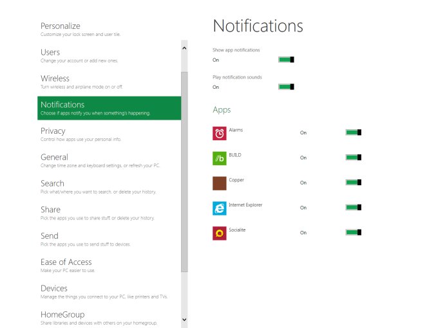The width and height of the screenshot is (438, 328).
Task: Open the Personalize settings category
Action: coord(110,29)
